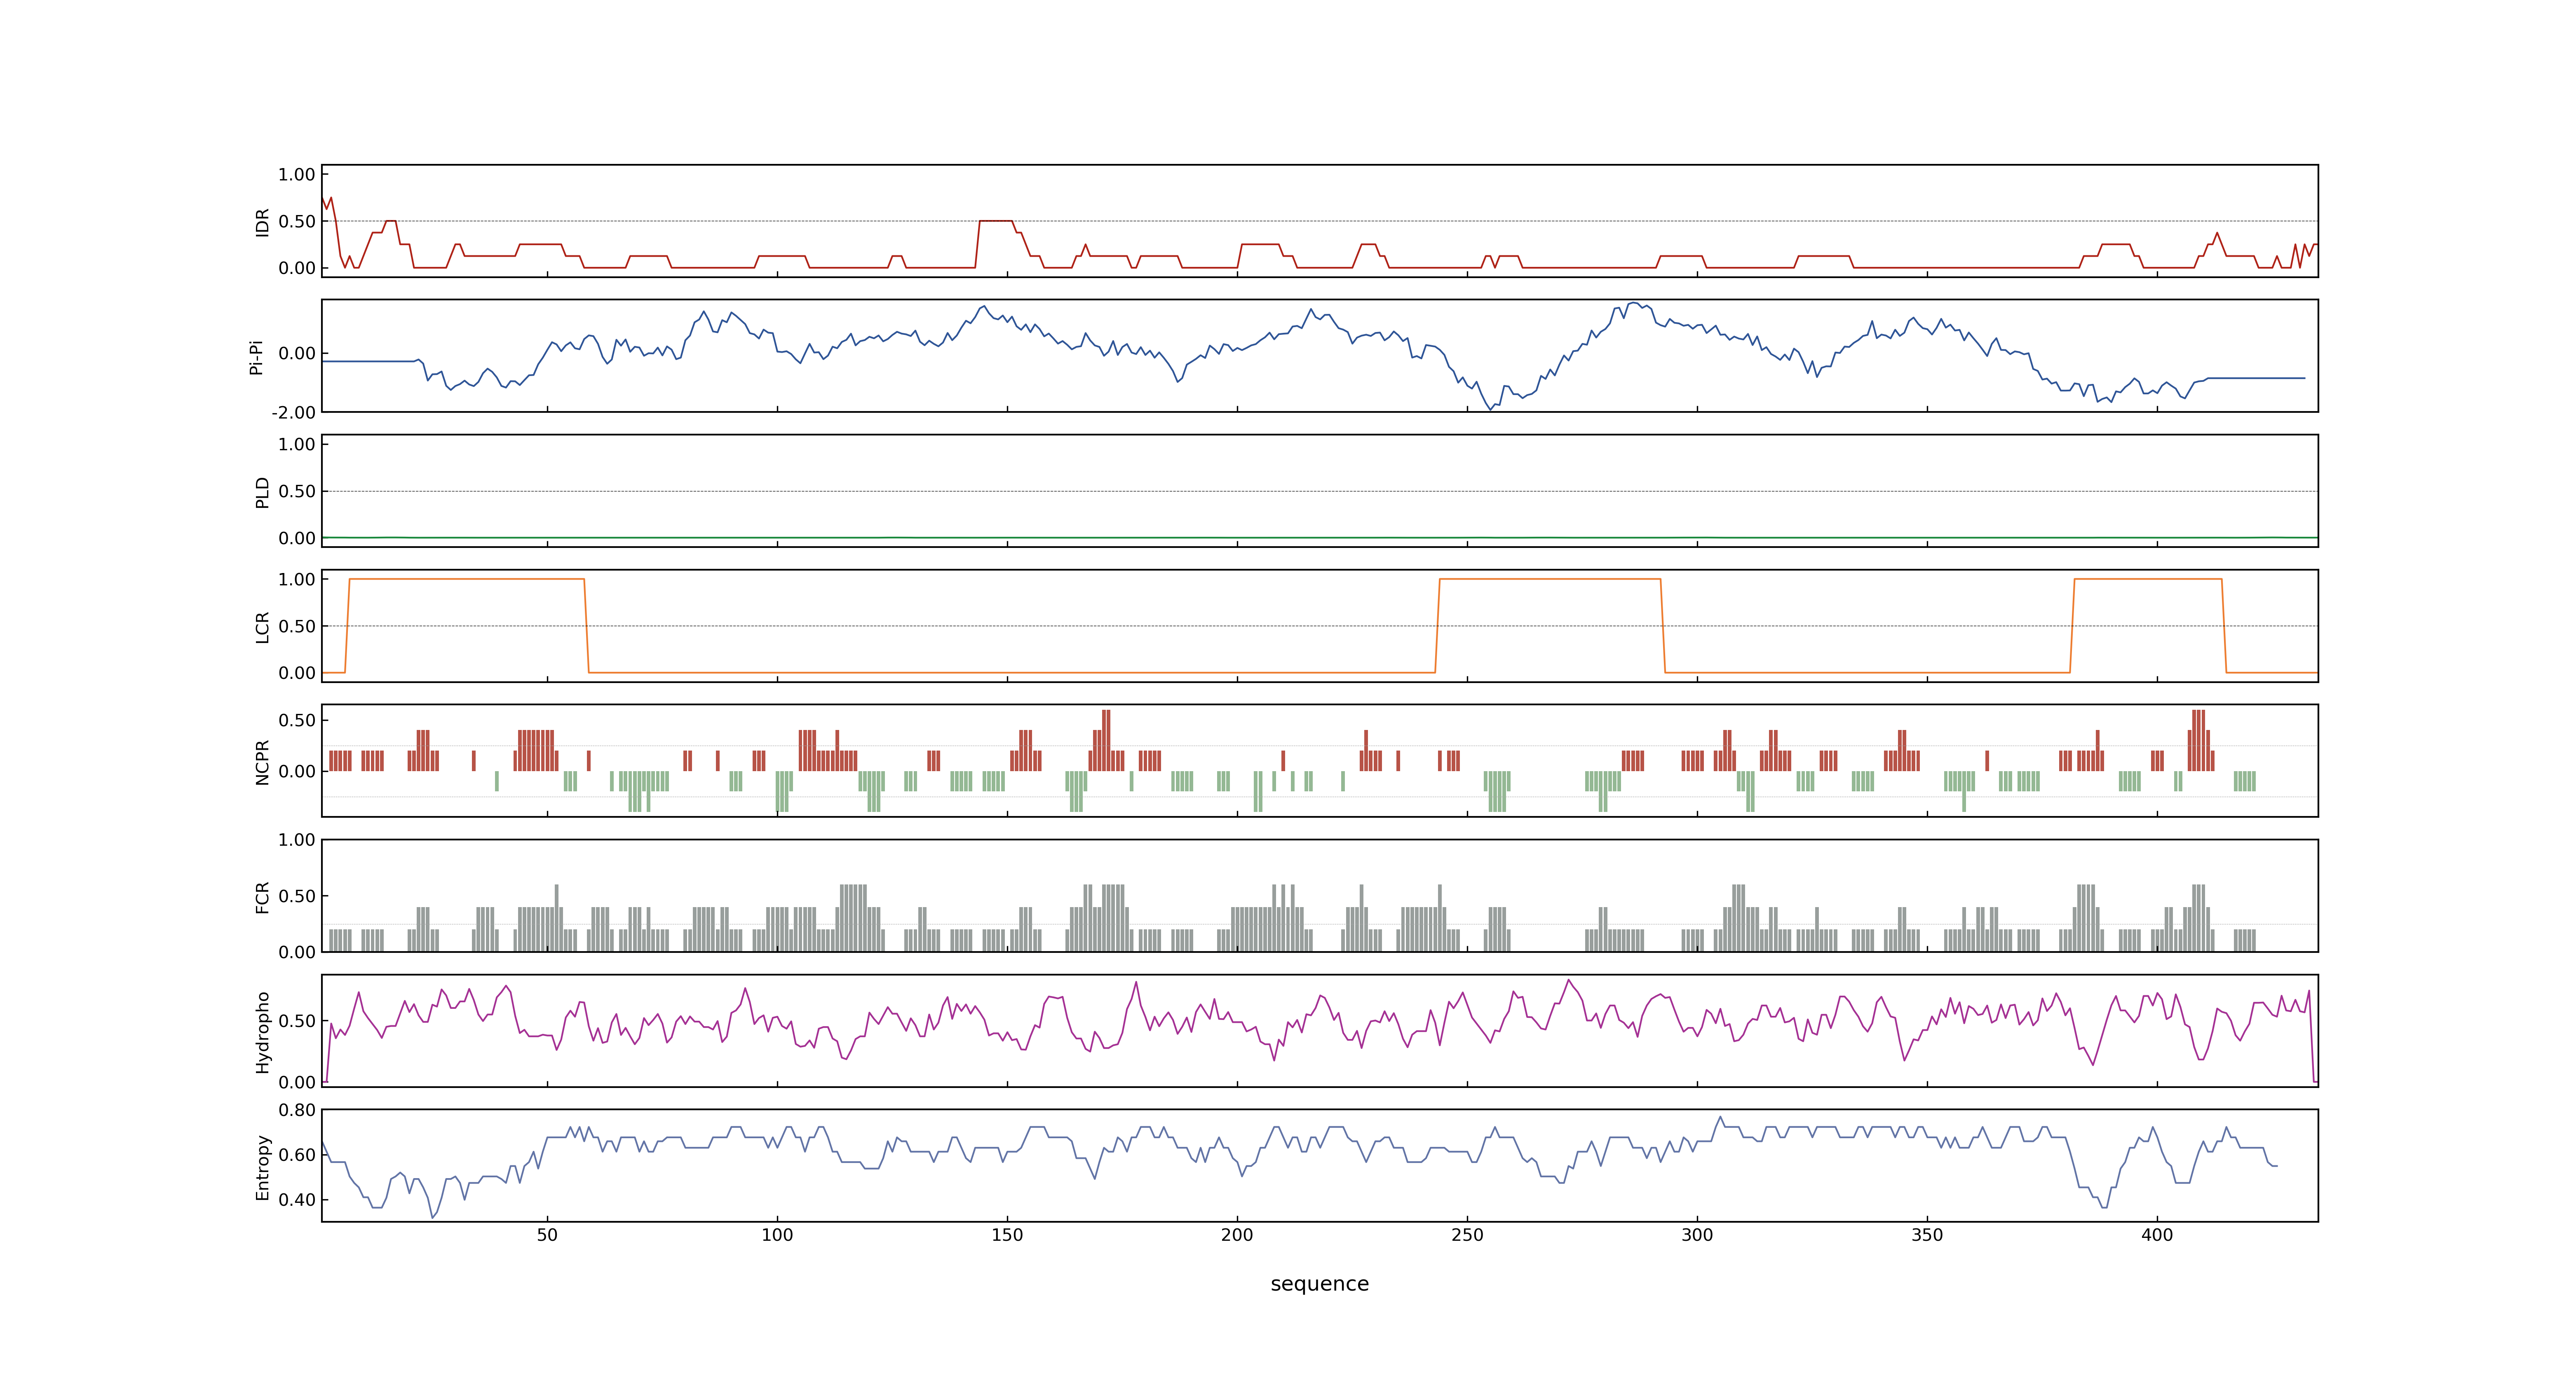This screenshot has width=2576, height=1373.
Task: Click the FCR y-axis label
Action: point(263,897)
